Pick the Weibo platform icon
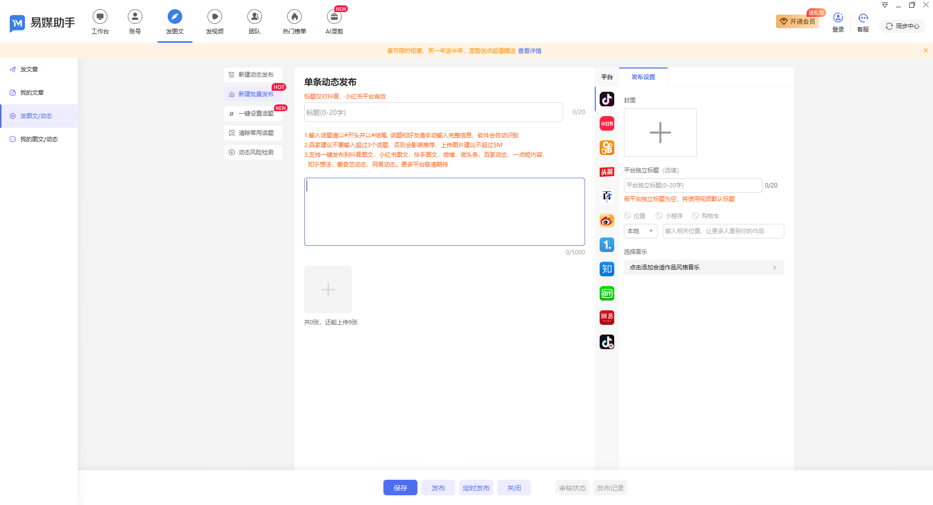The height and width of the screenshot is (505, 933). (x=606, y=220)
